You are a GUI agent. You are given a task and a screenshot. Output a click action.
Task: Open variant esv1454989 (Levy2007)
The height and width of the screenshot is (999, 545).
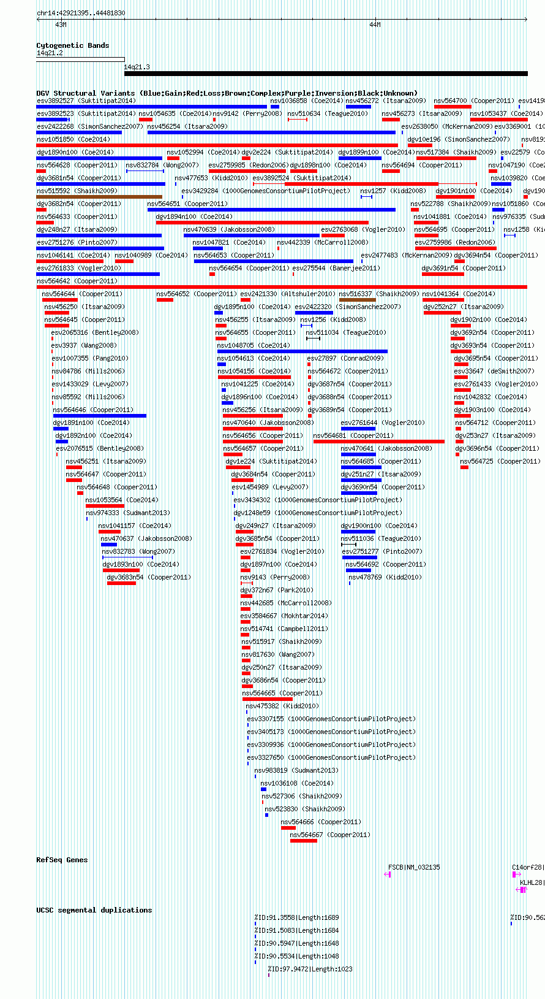(270, 487)
